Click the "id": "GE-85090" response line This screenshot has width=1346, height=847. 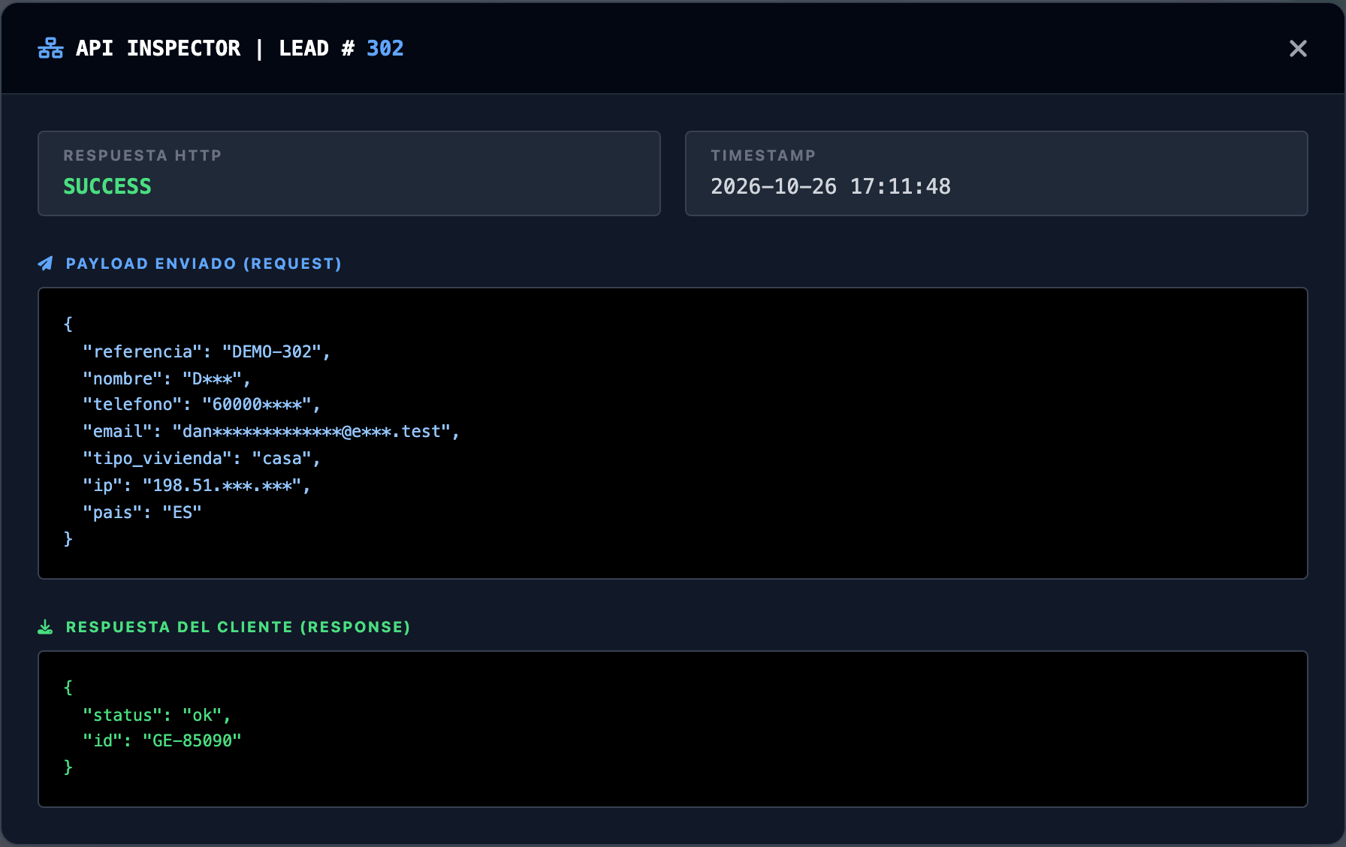click(162, 741)
